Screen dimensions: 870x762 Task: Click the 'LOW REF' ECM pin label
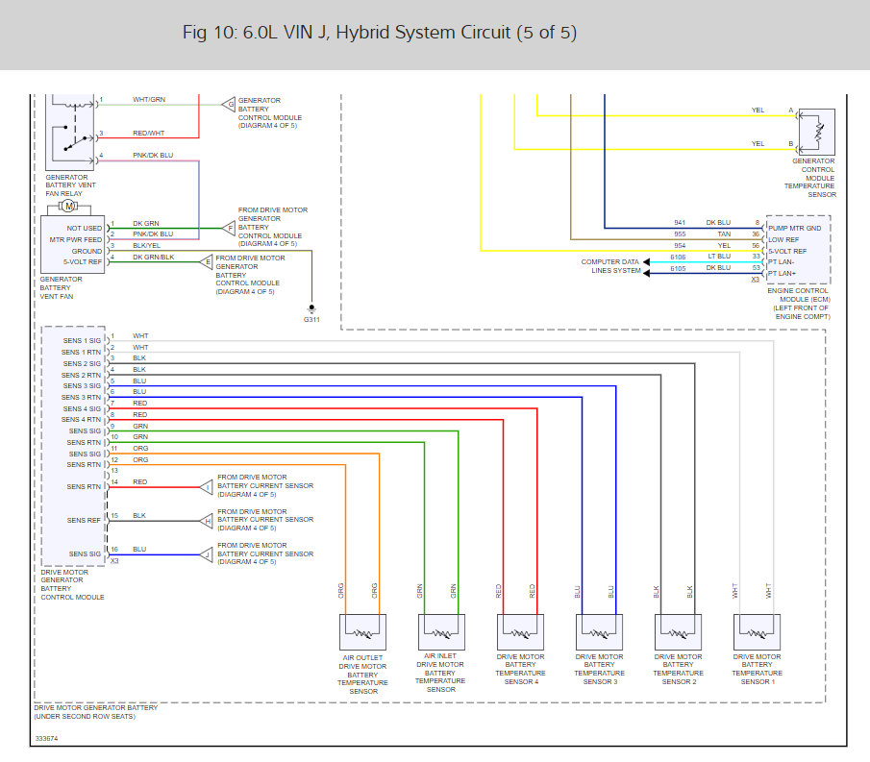[783, 240]
